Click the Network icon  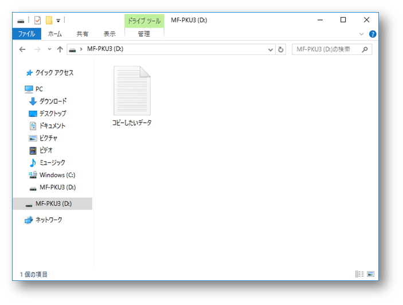pos(29,220)
